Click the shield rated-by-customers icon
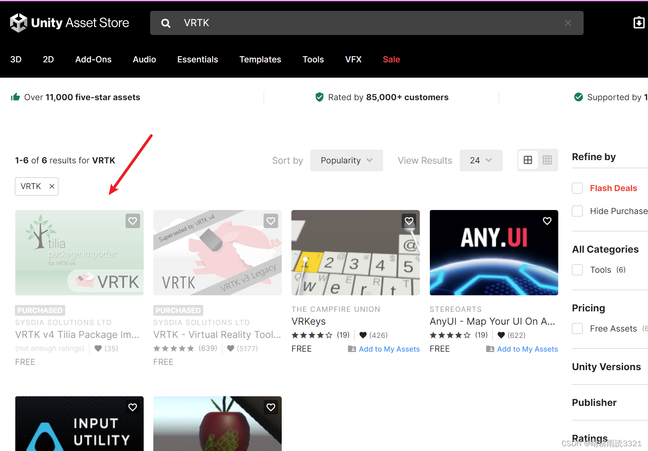This screenshot has height=451, width=648. 319,97
